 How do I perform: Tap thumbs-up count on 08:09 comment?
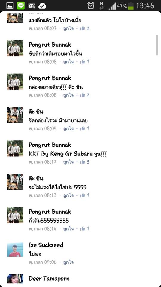[85, 129]
